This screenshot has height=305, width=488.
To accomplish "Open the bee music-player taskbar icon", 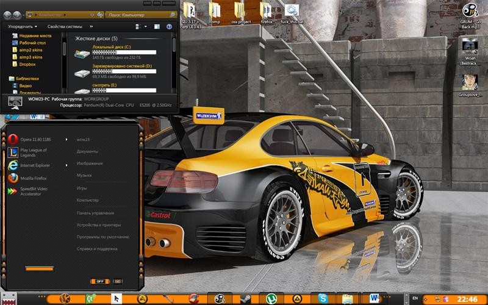I will 220,299.
